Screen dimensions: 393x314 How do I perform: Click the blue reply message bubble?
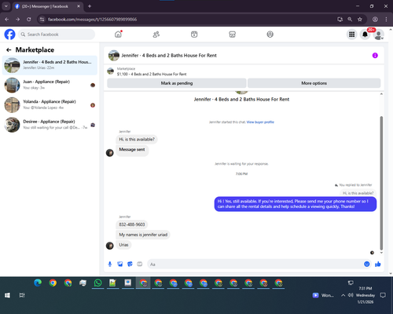point(296,204)
